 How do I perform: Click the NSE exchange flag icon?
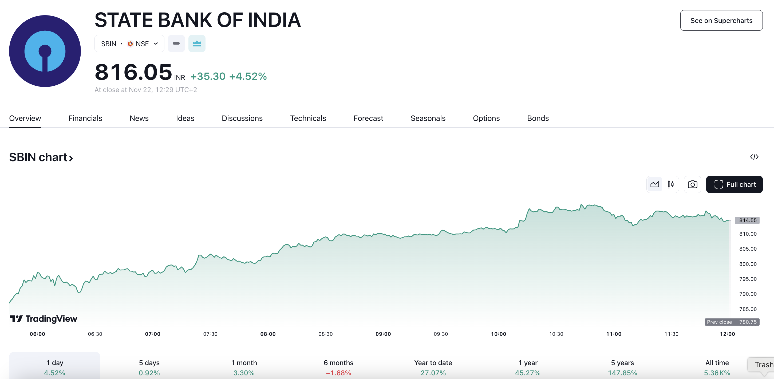130,44
